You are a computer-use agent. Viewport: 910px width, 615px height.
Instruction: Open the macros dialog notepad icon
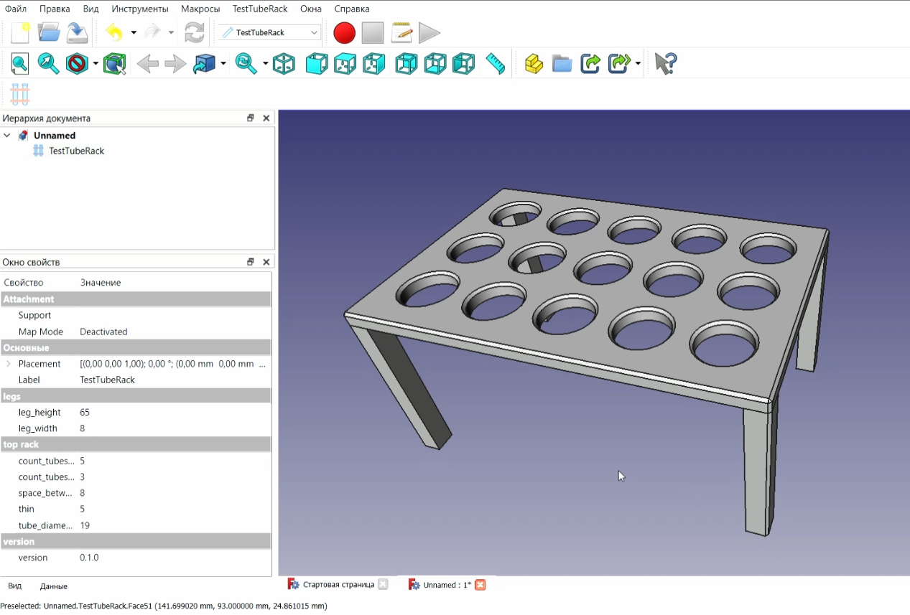[401, 32]
